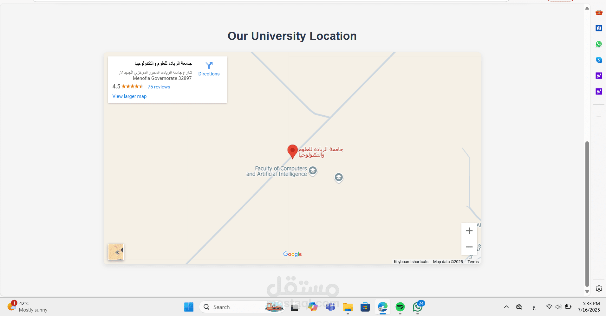Open Keyboard shortcuts in map footer

point(411,262)
